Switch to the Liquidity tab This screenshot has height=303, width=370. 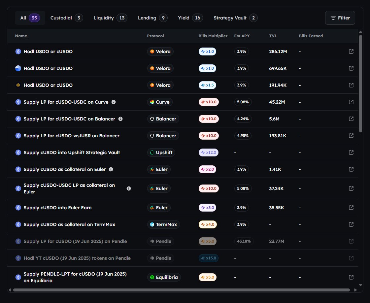click(110, 18)
